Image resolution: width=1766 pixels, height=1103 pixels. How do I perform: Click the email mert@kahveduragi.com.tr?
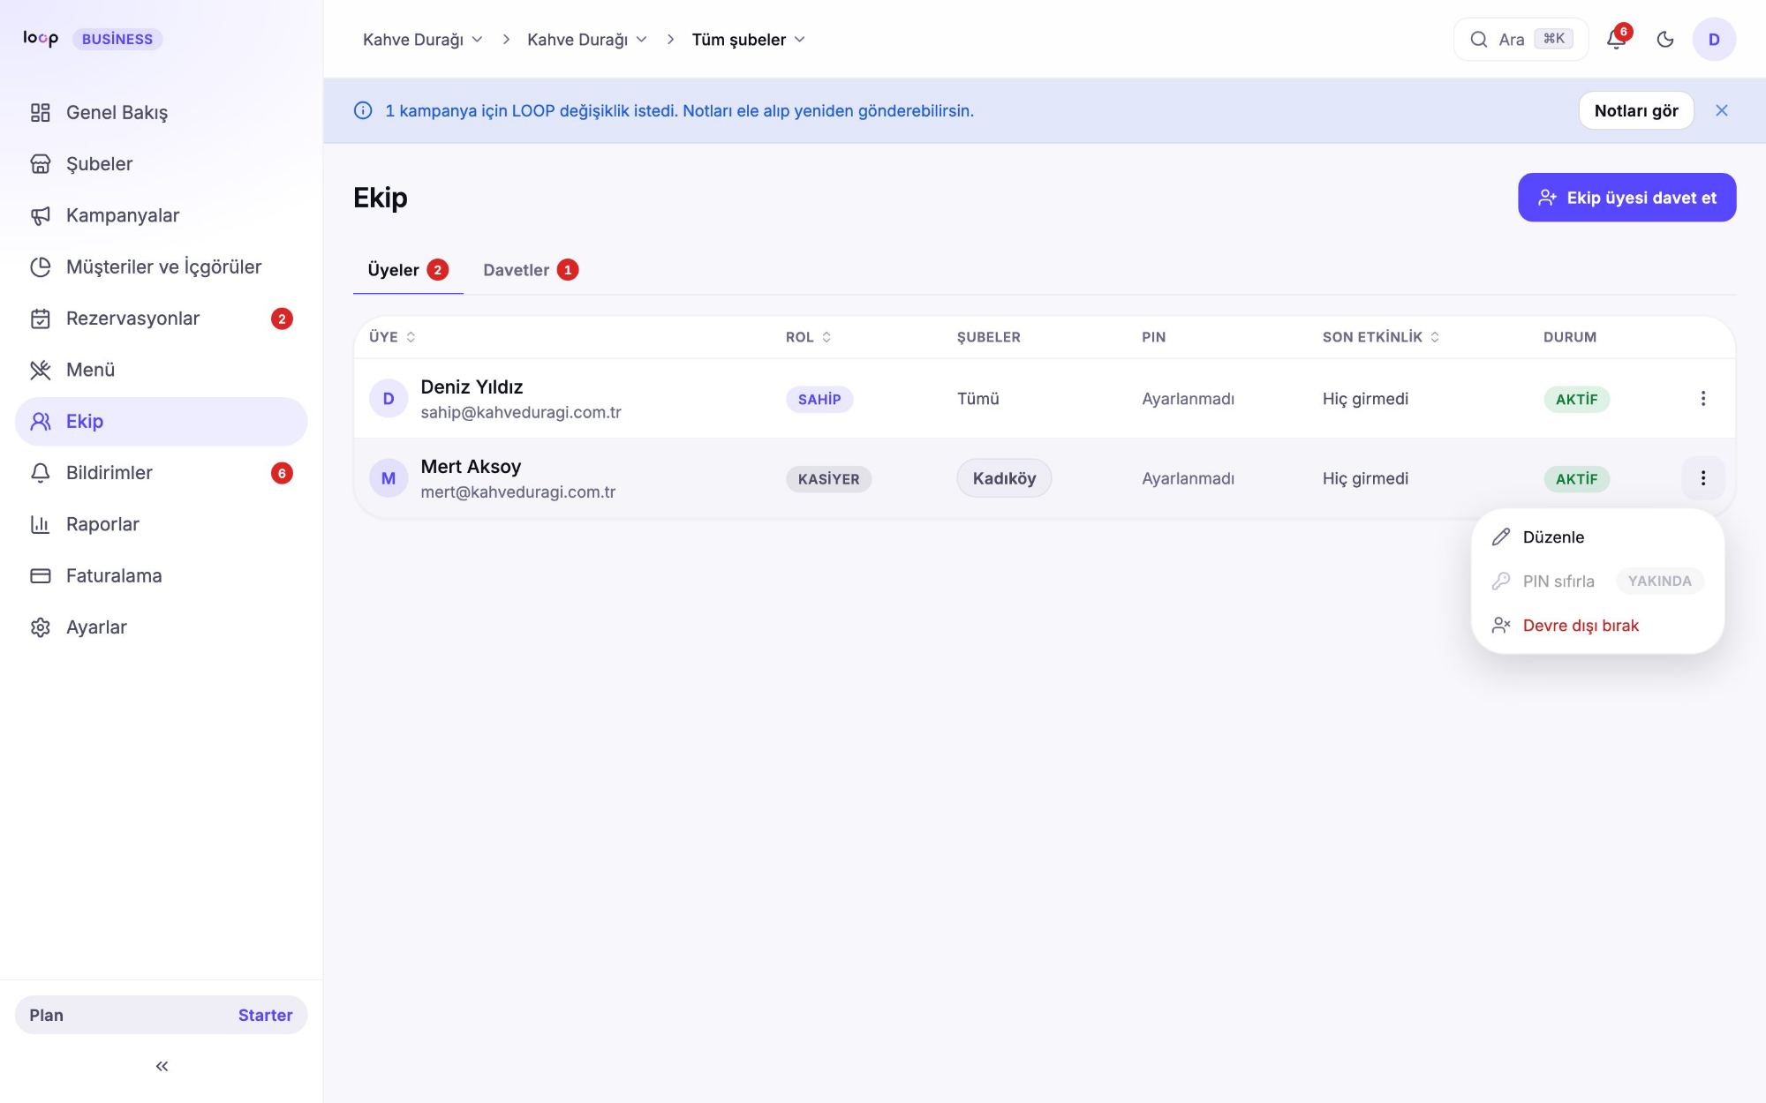[x=518, y=492]
